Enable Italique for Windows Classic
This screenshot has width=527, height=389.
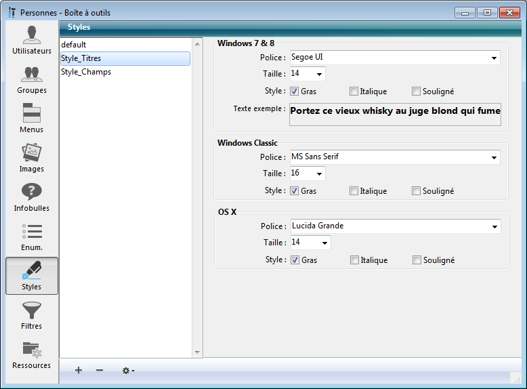click(354, 191)
